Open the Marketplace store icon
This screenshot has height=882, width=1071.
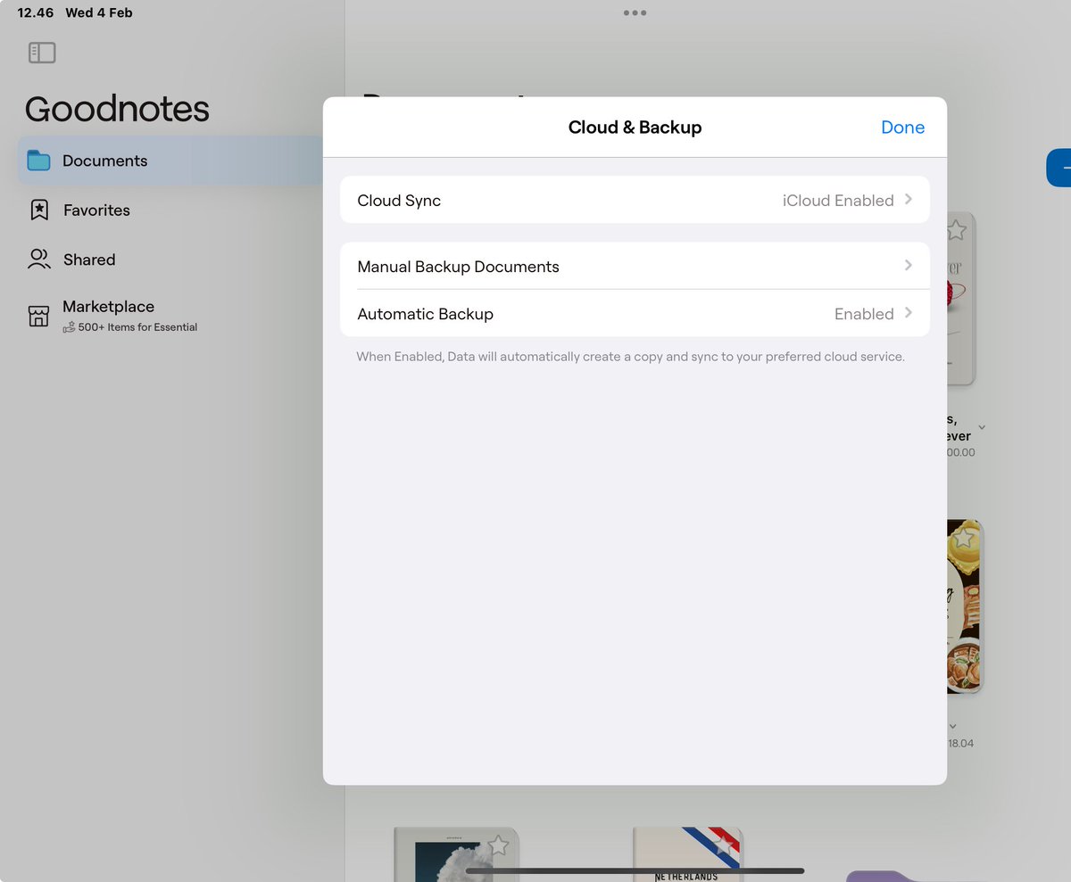pyautogui.click(x=38, y=316)
